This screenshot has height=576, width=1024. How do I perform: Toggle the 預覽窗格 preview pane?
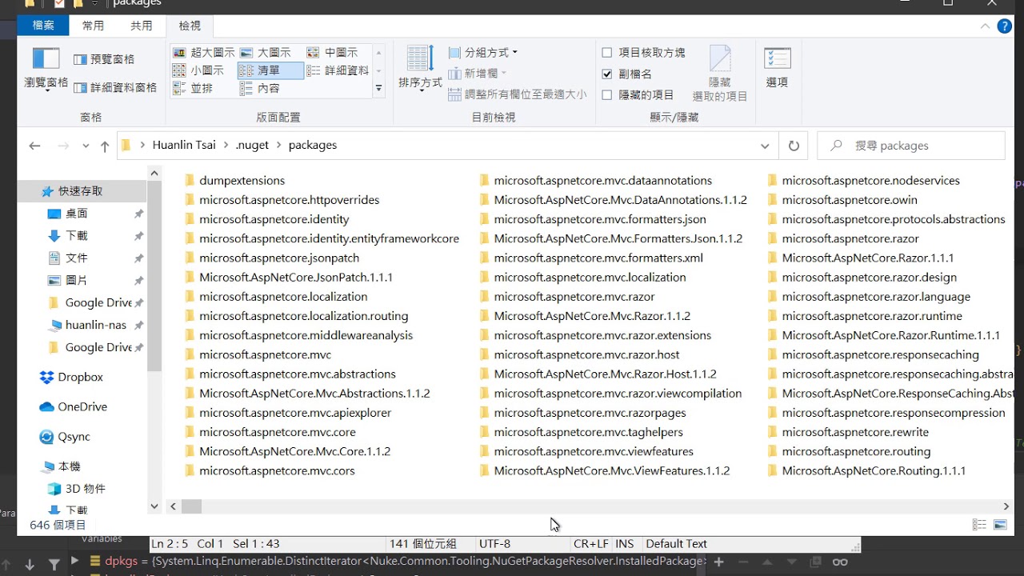pos(104,59)
